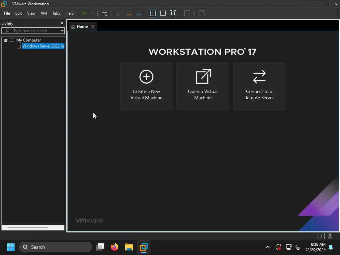Launch Firefox from the taskbar
Viewport: 340px width, 255px height.
(x=115, y=247)
